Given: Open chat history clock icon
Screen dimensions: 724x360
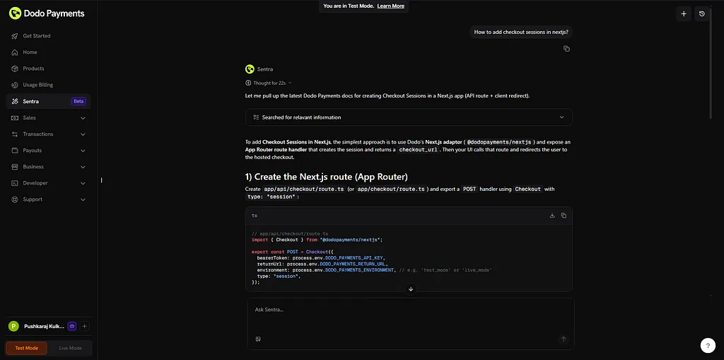Looking at the screenshot, I should [701, 13].
